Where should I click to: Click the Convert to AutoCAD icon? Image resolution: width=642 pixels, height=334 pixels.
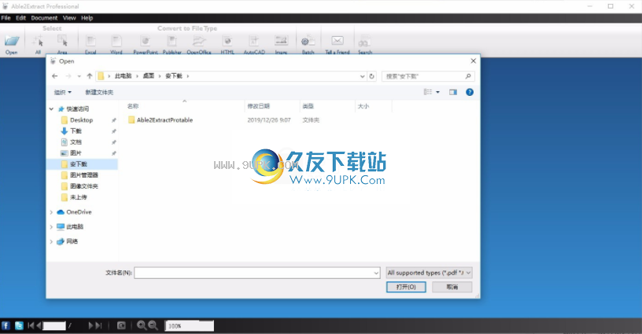click(x=254, y=41)
